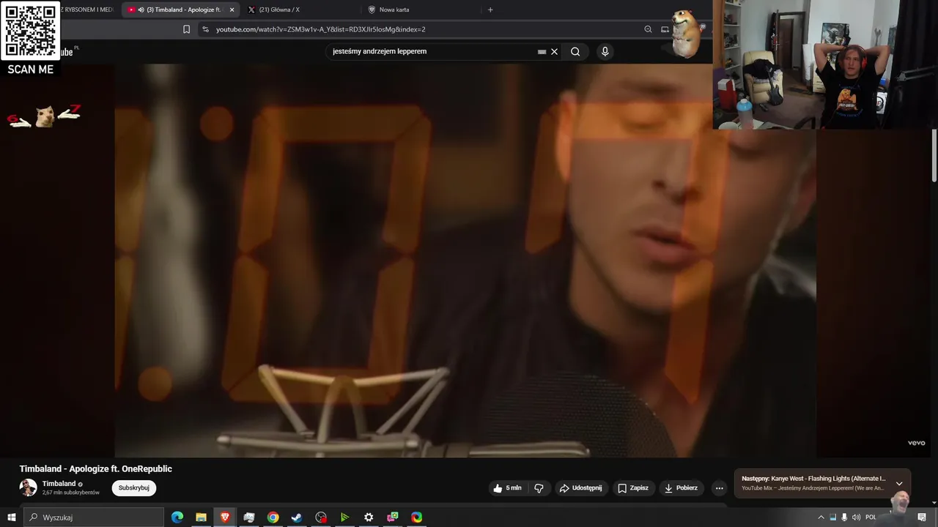
Task: Dislike the Timbaland video
Action: [x=539, y=488]
